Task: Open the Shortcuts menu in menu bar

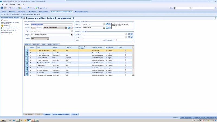Action: [12, 4]
